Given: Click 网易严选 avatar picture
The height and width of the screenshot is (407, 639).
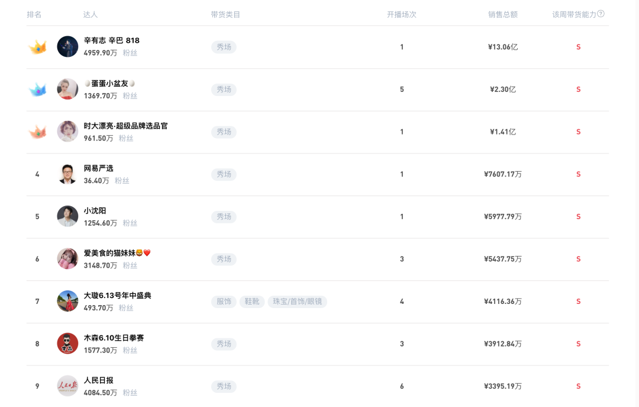Looking at the screenshot, I should click(67, 174).
